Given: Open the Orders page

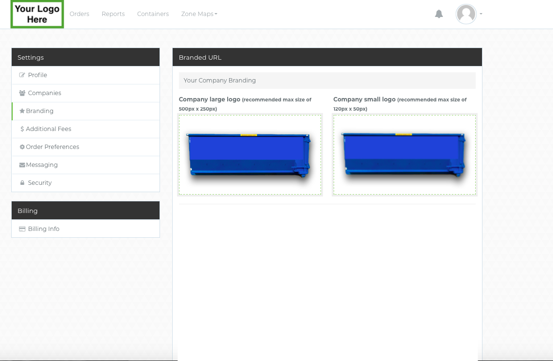Looking at the screenshot, I should point(79,14).
